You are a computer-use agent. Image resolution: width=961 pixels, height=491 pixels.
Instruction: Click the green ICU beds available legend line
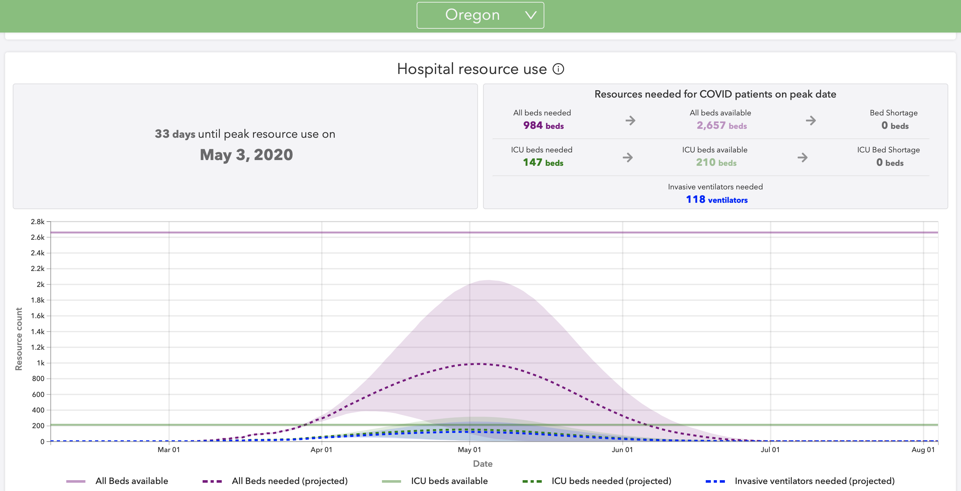click(391, 481)
